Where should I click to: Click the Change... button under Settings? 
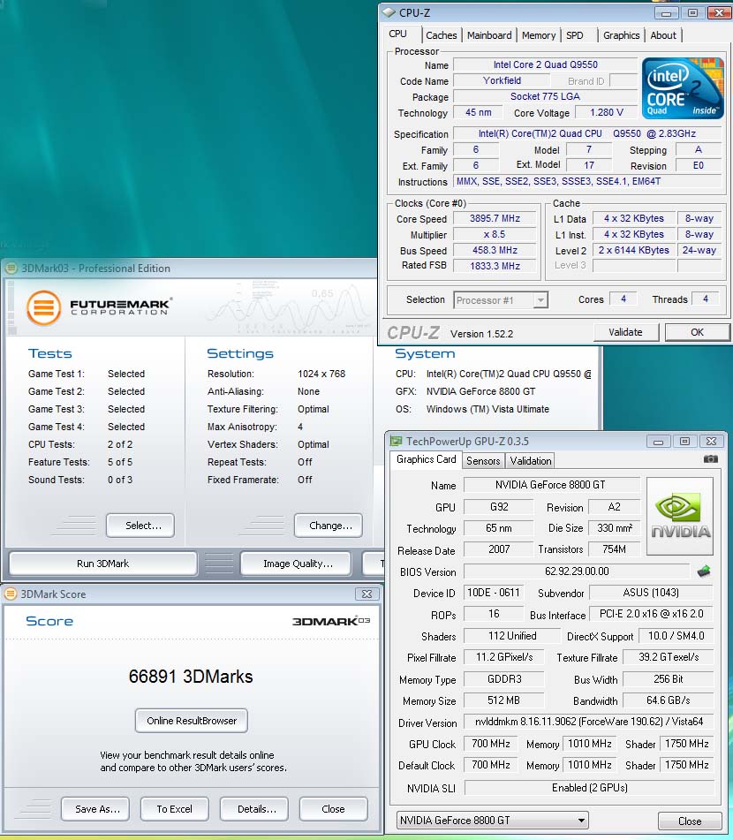(x=328, y=526)
